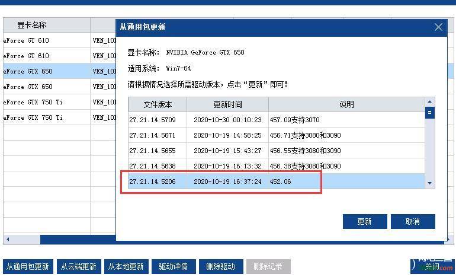Sort by 文件版本 column header

click(158, 104)
